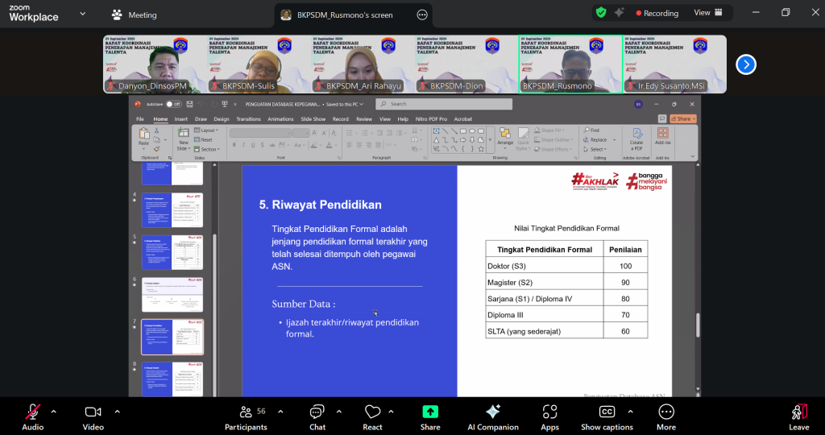Click the PowerPoint Search box
The image size is (825, 435).
pyautogui.click(x=444, y=104)
